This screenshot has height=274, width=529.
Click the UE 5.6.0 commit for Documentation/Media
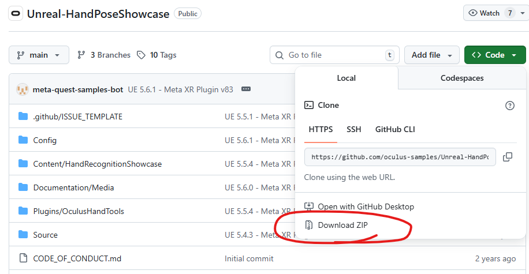[x=260, y=187]
